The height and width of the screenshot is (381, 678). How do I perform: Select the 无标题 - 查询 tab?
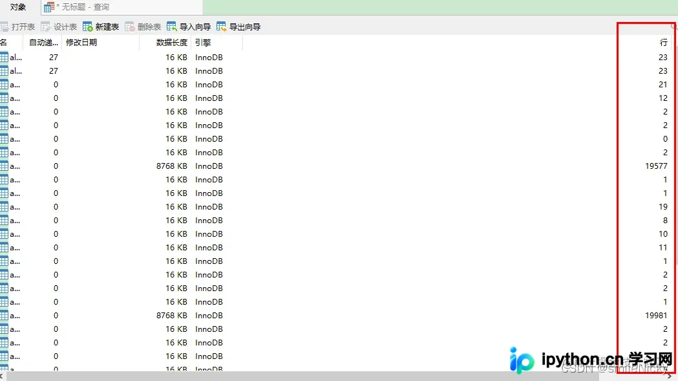tap(122, 7)
